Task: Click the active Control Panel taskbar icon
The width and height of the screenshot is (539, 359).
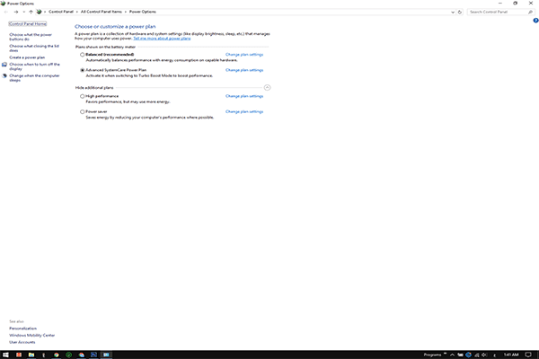Action: point(106,355)
